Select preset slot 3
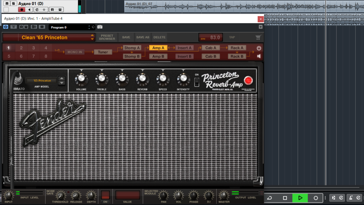The height and width of the screenshot is (205, 364). [34, 48]
